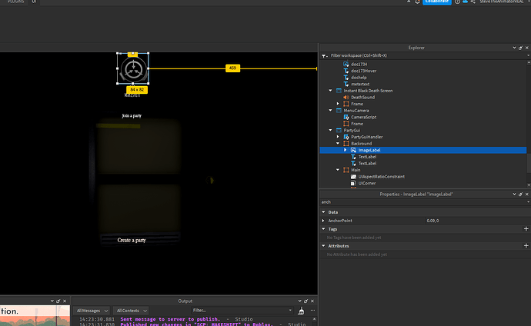
Task: Click the AnchorPoint value 0.09, 0
Action: tap(432, 221)
